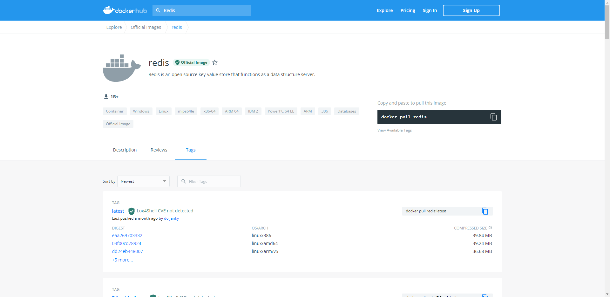The image size is (610, 297).
Task: Copy the docker pull redis:latest command
Action: 485,211
